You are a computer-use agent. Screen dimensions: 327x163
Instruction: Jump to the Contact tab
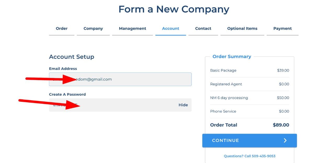click(203, 29)
